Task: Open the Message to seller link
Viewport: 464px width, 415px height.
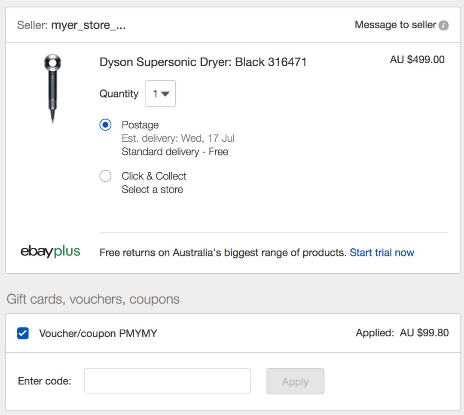Action: 395,25
